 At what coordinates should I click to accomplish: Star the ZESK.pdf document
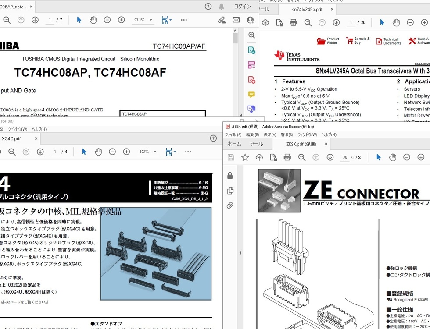245,157
